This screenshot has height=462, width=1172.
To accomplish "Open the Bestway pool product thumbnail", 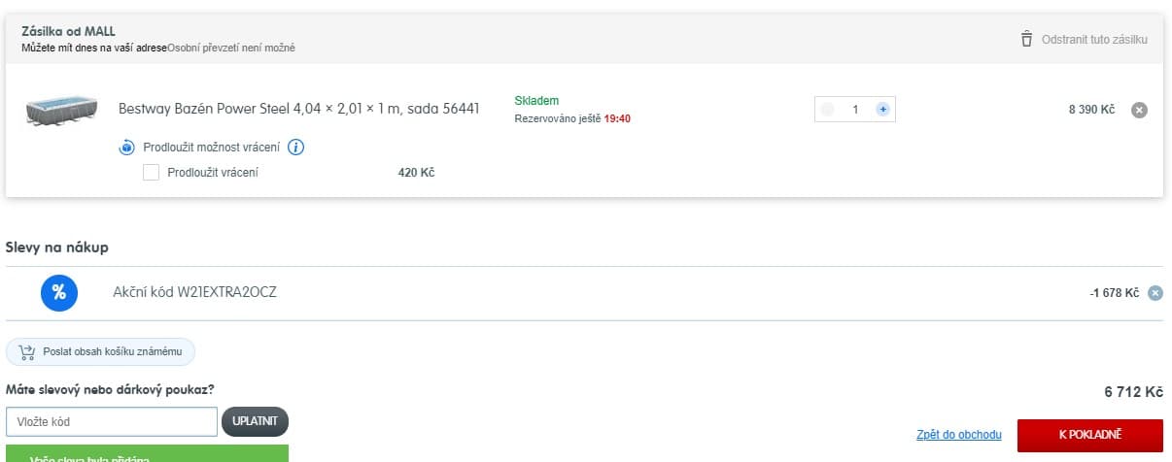I will click(63, 110).
